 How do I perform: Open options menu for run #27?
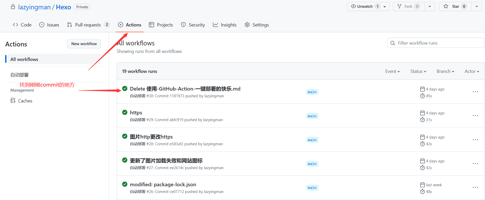(x=475, y=164)
